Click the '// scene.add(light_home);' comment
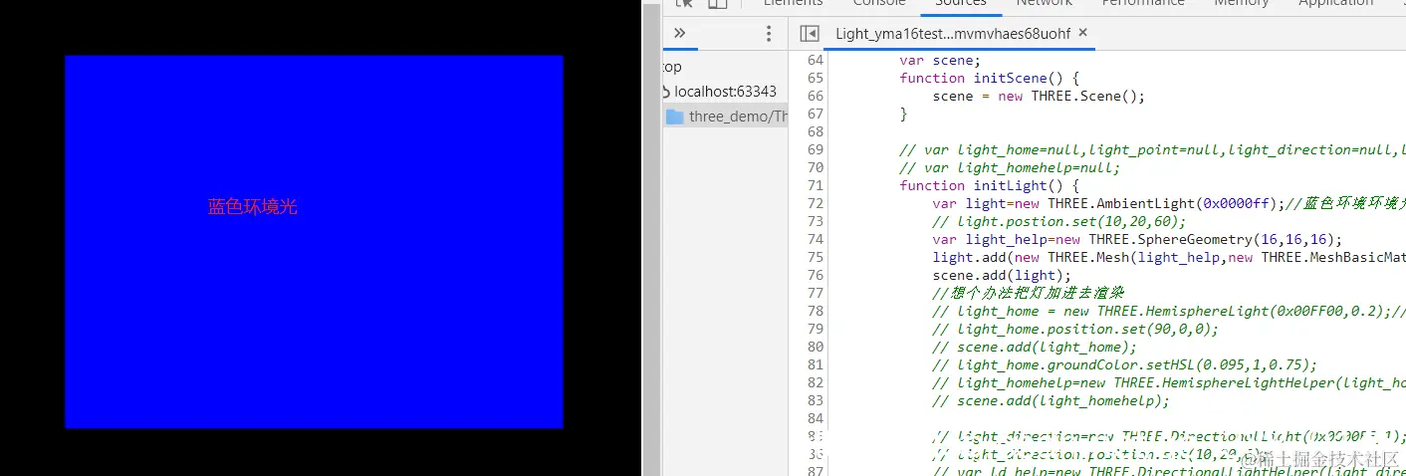Screen dimensions: 1406x476 pyautogui.click(x=1035, y=347)
